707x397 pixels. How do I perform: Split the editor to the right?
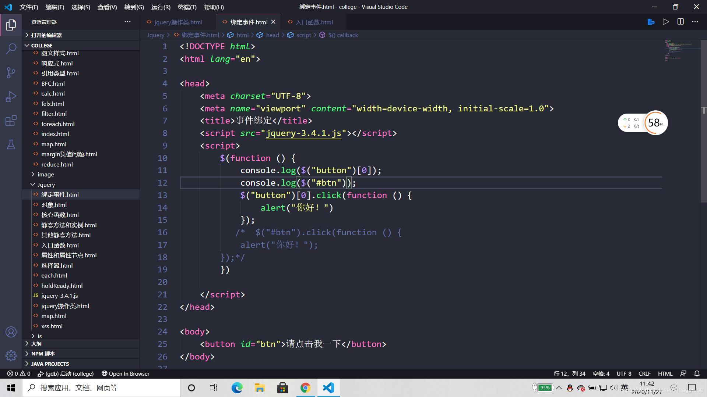[x=680, y=22]
